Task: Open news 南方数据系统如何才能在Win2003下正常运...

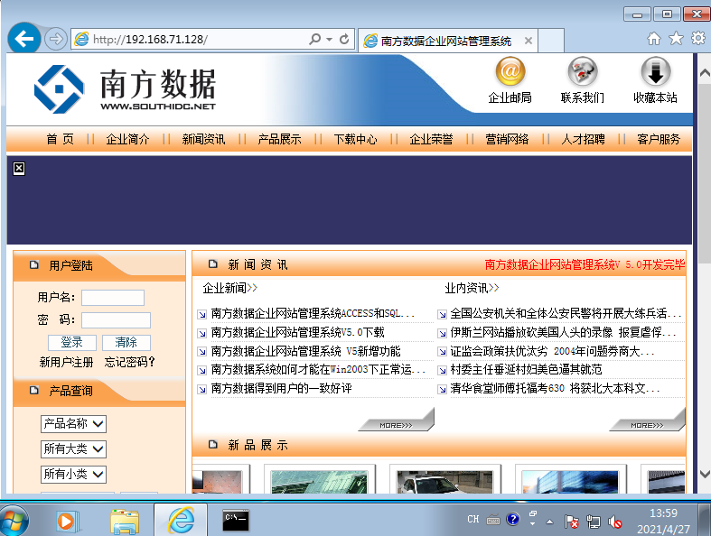Action: 318,370
